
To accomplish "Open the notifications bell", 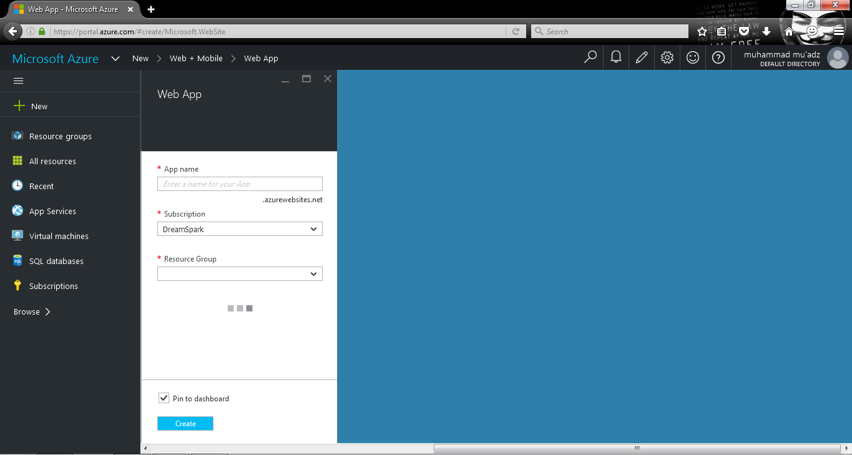I will [616, 57].
